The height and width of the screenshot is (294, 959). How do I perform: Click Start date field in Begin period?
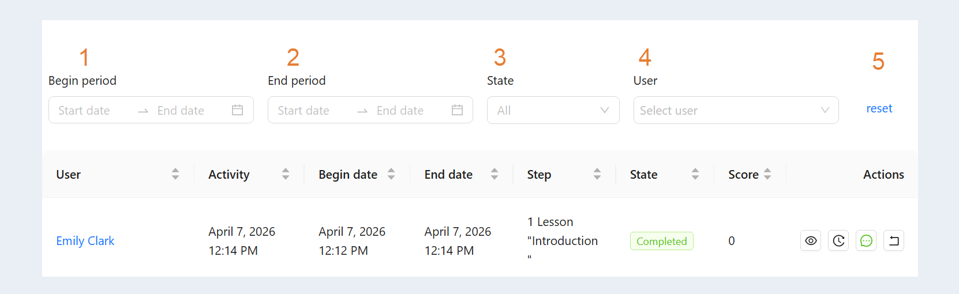[x=84, y=111]
